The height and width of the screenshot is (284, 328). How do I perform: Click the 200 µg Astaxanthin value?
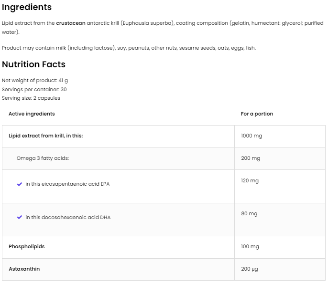point(250,269)
